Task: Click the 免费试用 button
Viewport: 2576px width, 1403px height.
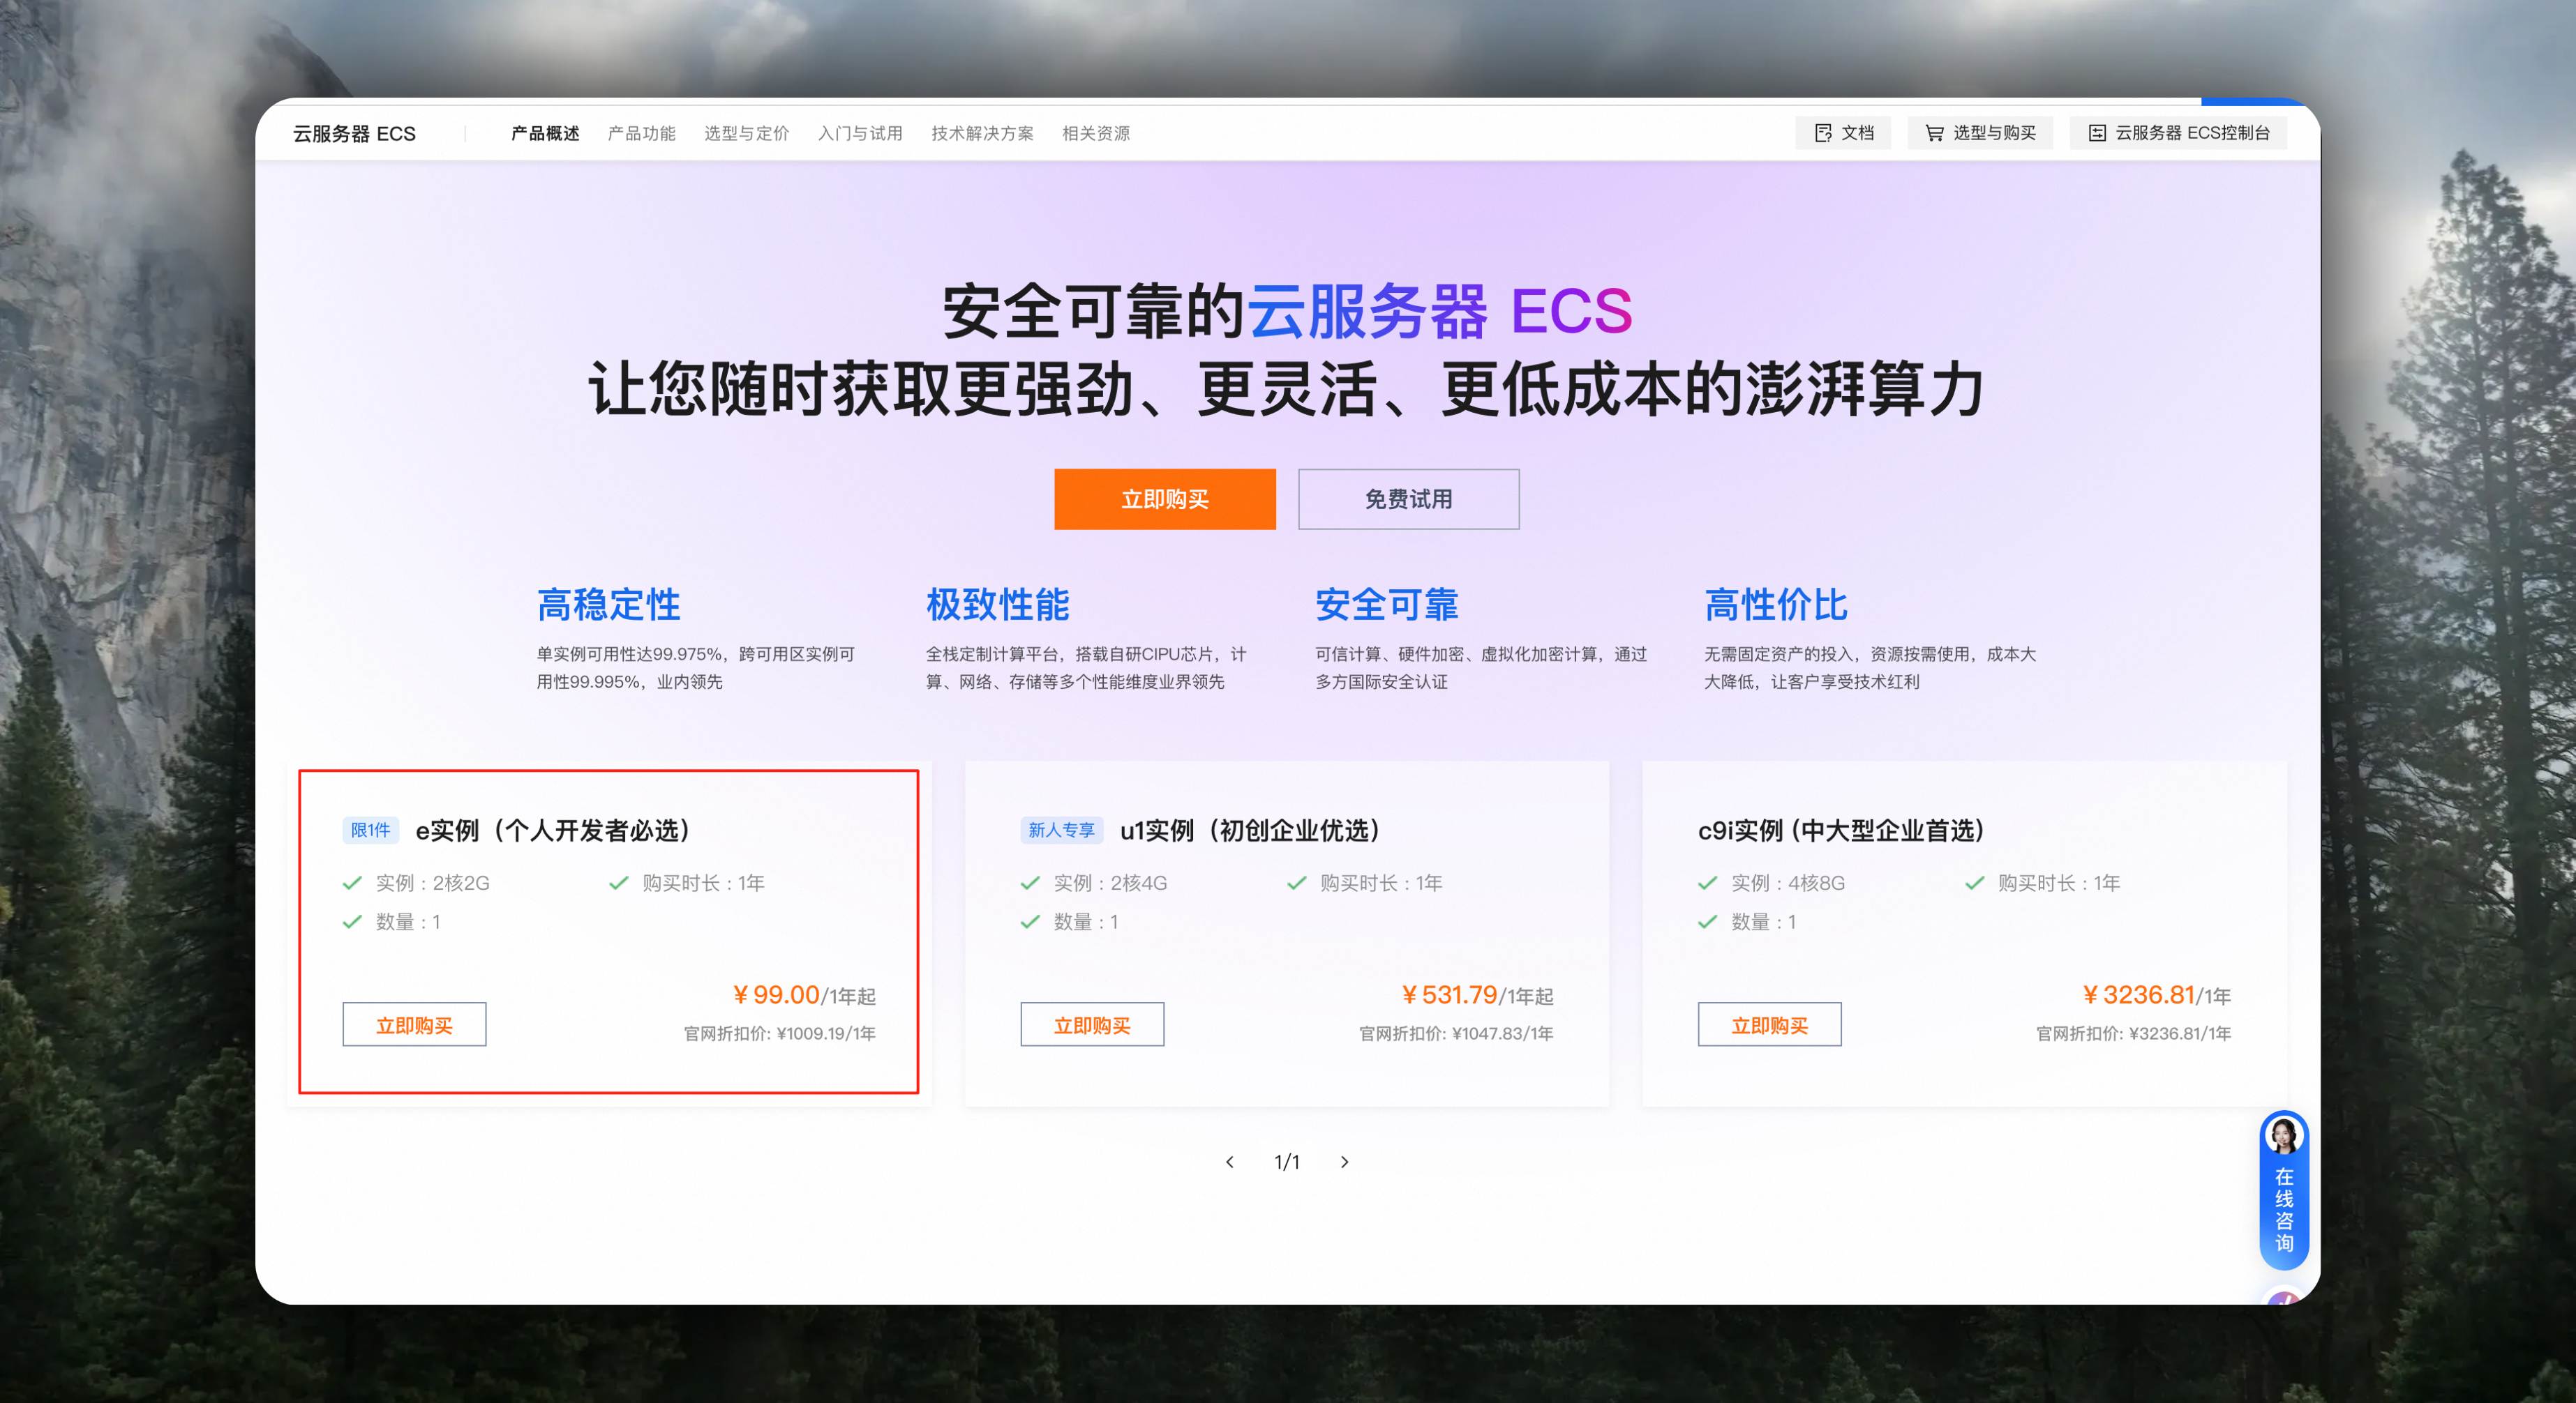Action: coord(1408,499)
